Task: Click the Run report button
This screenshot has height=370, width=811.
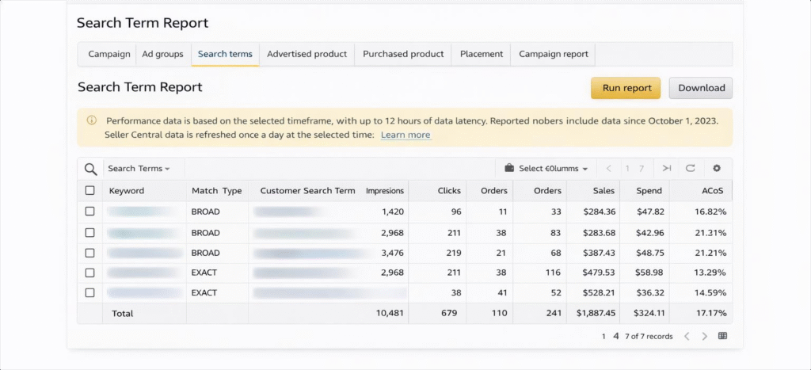Action: point(626,88)
